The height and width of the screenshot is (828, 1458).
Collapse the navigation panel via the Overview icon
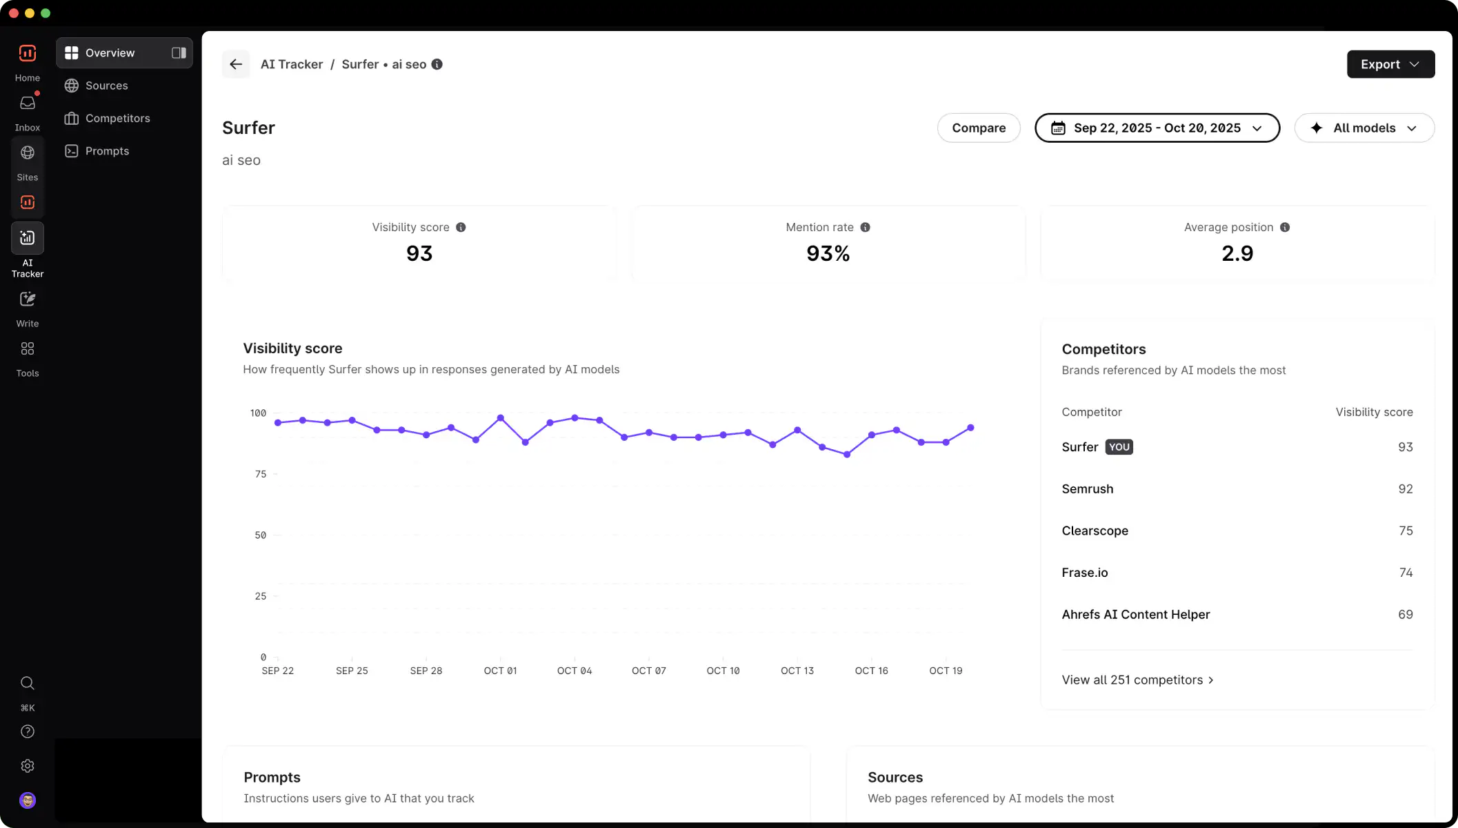pyautogui.click(x=178, y=52)
